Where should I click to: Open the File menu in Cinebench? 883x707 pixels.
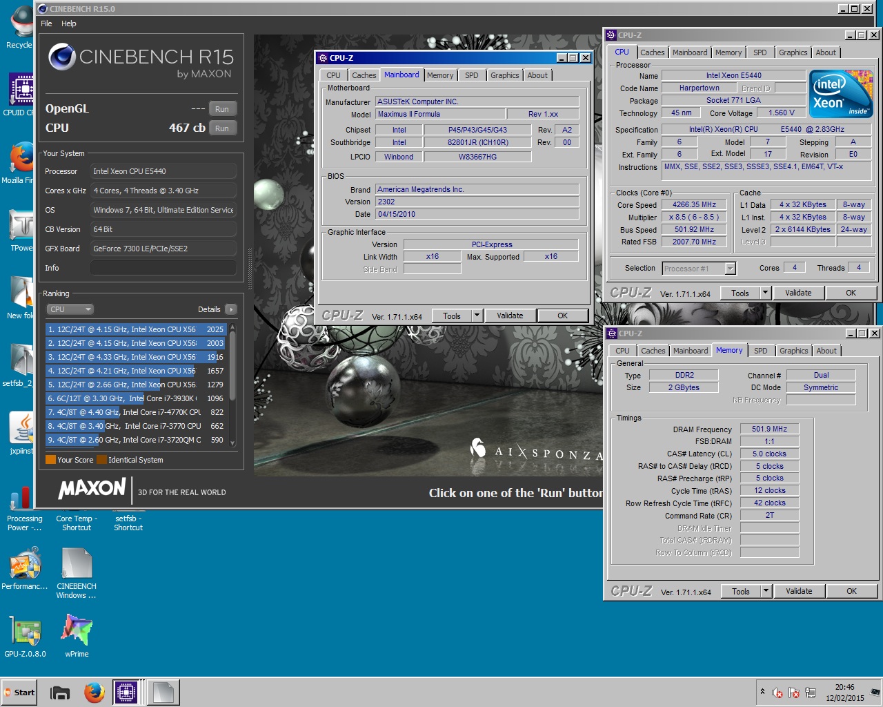[46, 23]
